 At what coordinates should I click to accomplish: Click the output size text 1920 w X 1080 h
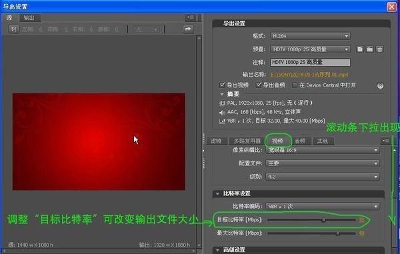[172, 245]
